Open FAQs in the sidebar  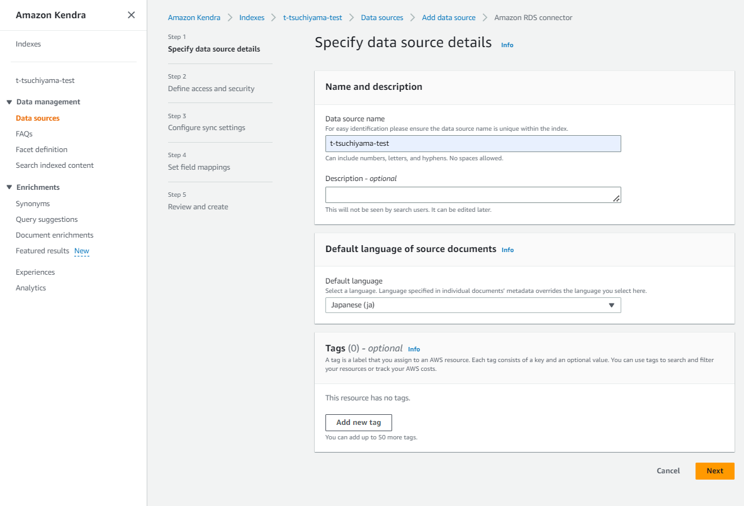click(24, 134)
